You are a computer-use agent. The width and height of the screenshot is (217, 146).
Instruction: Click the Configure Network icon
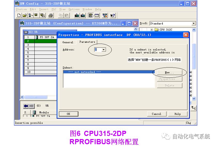click(105, 15)
